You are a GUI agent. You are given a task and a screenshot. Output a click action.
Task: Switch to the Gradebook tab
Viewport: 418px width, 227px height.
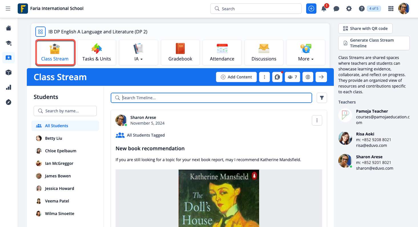pos(180,52)
